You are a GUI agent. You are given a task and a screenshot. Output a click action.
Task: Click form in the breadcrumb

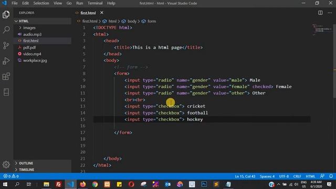point(152,21)
